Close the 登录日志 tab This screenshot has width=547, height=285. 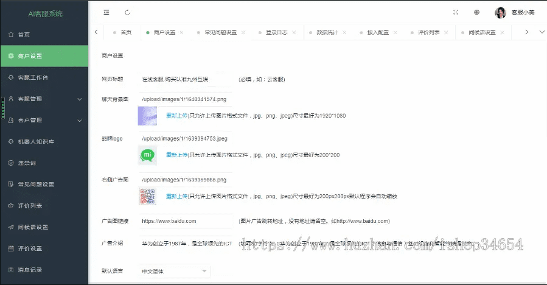pyautogui.click(x=293, y=32)
